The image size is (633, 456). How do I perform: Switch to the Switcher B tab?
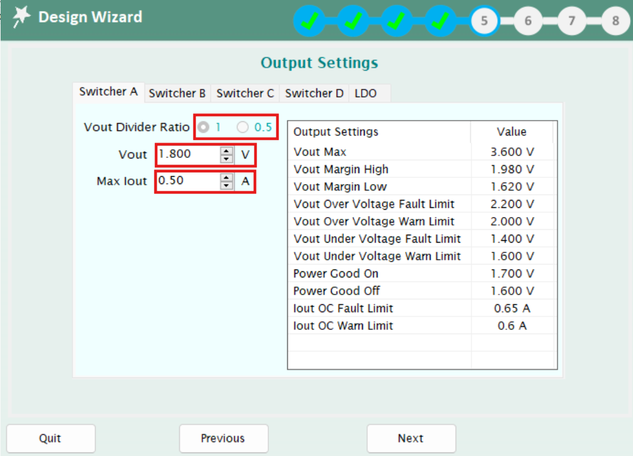click(177, 93)
